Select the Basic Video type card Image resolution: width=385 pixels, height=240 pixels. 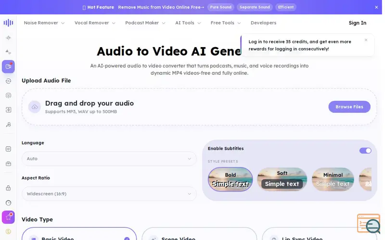(79, 234)
